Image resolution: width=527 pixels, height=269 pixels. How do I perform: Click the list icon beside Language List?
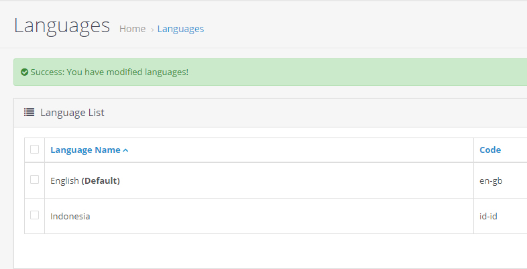tap(30, 113)
